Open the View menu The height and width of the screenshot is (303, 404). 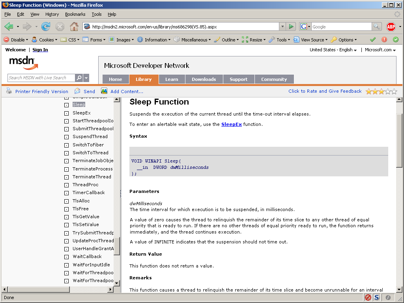pos(35,14)
